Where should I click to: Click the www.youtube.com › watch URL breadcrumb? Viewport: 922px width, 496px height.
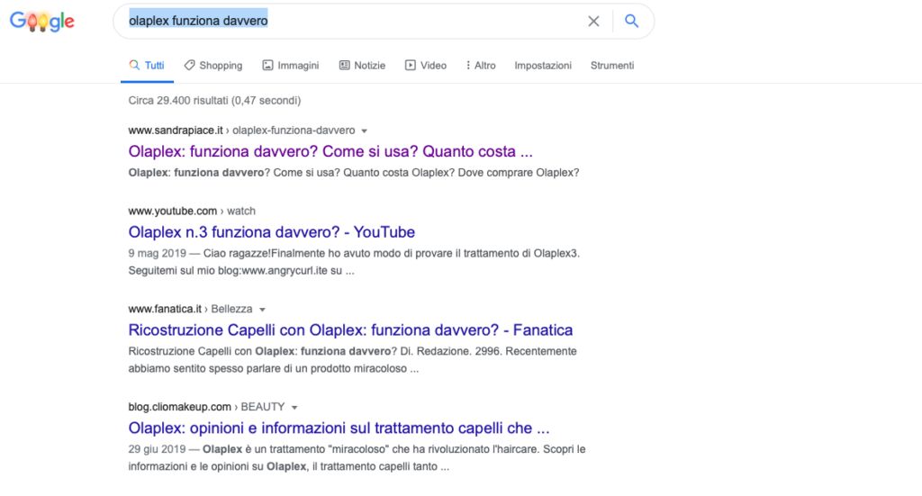coord(192,211)
